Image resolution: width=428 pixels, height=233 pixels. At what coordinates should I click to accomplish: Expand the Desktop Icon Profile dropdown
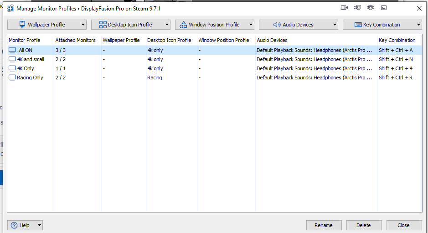point(130,25)
